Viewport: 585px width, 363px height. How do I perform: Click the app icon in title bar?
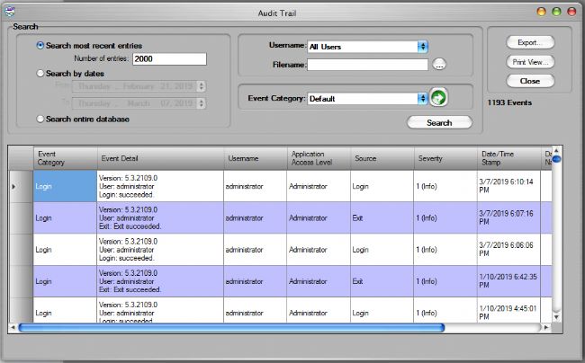[x=10, y=12]
